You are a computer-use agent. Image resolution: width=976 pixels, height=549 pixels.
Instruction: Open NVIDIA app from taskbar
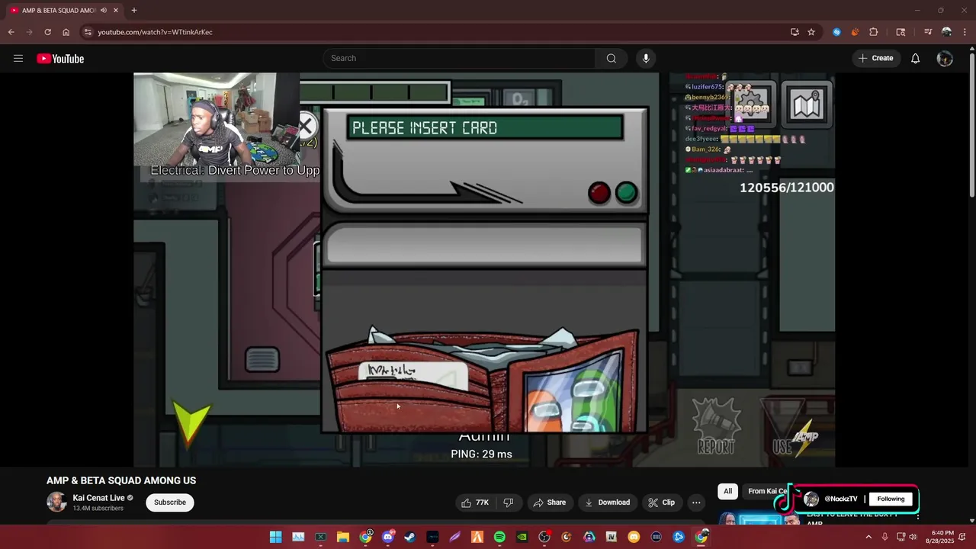coord(522,537)
